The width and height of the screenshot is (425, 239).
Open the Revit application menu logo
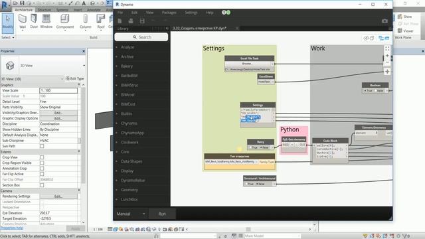[x=5, y=5]
